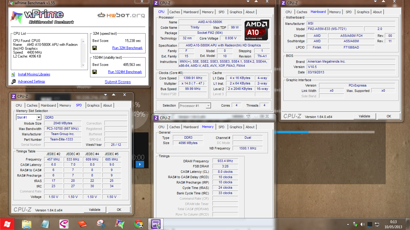Open Google Chrome from the taskbar

coord(138,224)
